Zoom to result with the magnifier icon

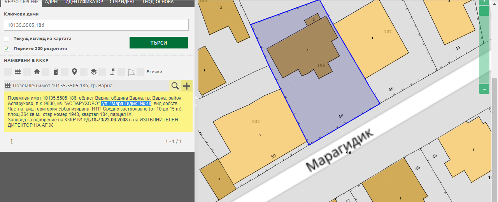175,86
